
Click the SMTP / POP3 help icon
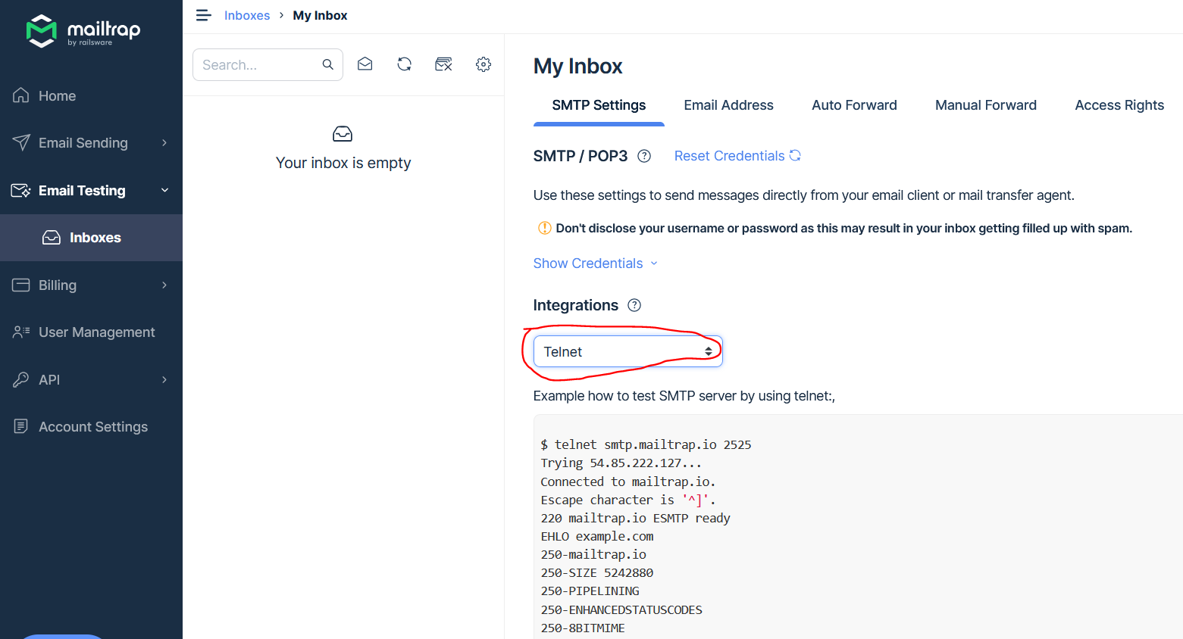coord(644,156)
